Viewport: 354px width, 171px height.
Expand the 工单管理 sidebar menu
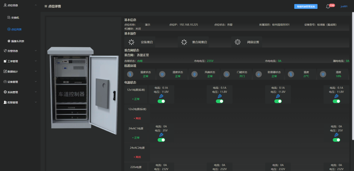pyautogui.click(x=19, y=61)
